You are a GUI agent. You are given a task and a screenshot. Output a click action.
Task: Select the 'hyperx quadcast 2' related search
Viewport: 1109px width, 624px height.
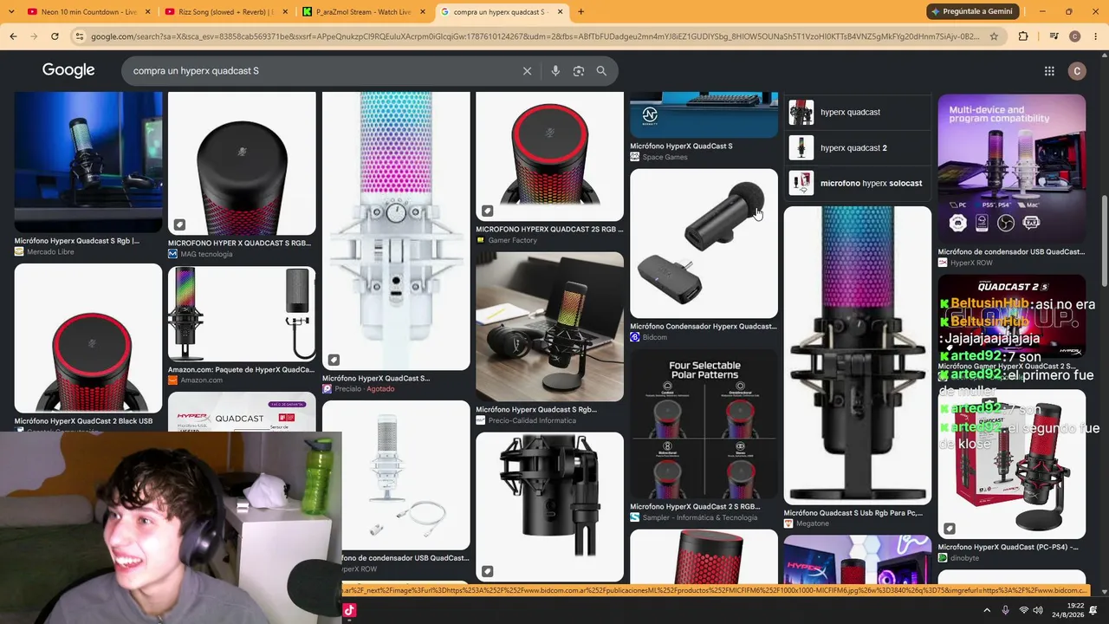tap(858, 147)
